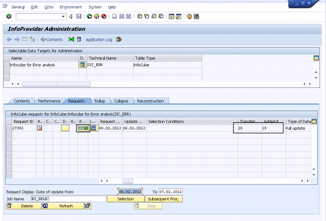The height and width of the screenshot is (221, 326).
Task: Select the Requests tab
Action: point(76,101)
